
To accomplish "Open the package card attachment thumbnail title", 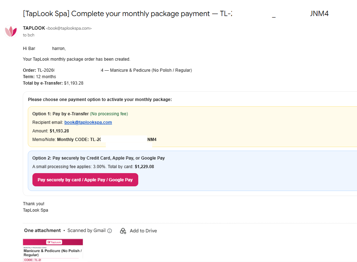I will coord(53,253).
